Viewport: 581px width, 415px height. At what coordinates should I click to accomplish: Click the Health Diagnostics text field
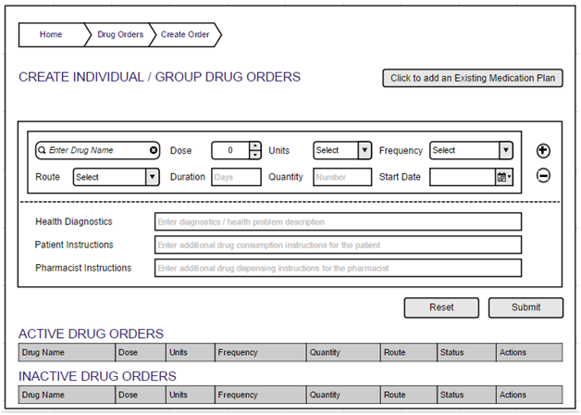click(338, 221)
